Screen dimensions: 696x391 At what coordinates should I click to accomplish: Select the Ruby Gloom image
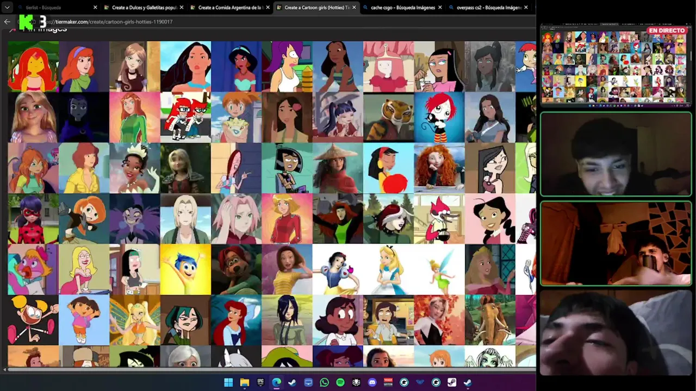coord(439,117)
